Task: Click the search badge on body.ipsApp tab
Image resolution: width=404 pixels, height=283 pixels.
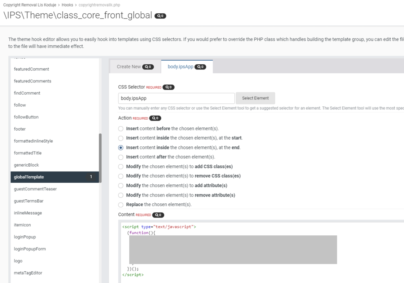Action: tap(200, 67)
